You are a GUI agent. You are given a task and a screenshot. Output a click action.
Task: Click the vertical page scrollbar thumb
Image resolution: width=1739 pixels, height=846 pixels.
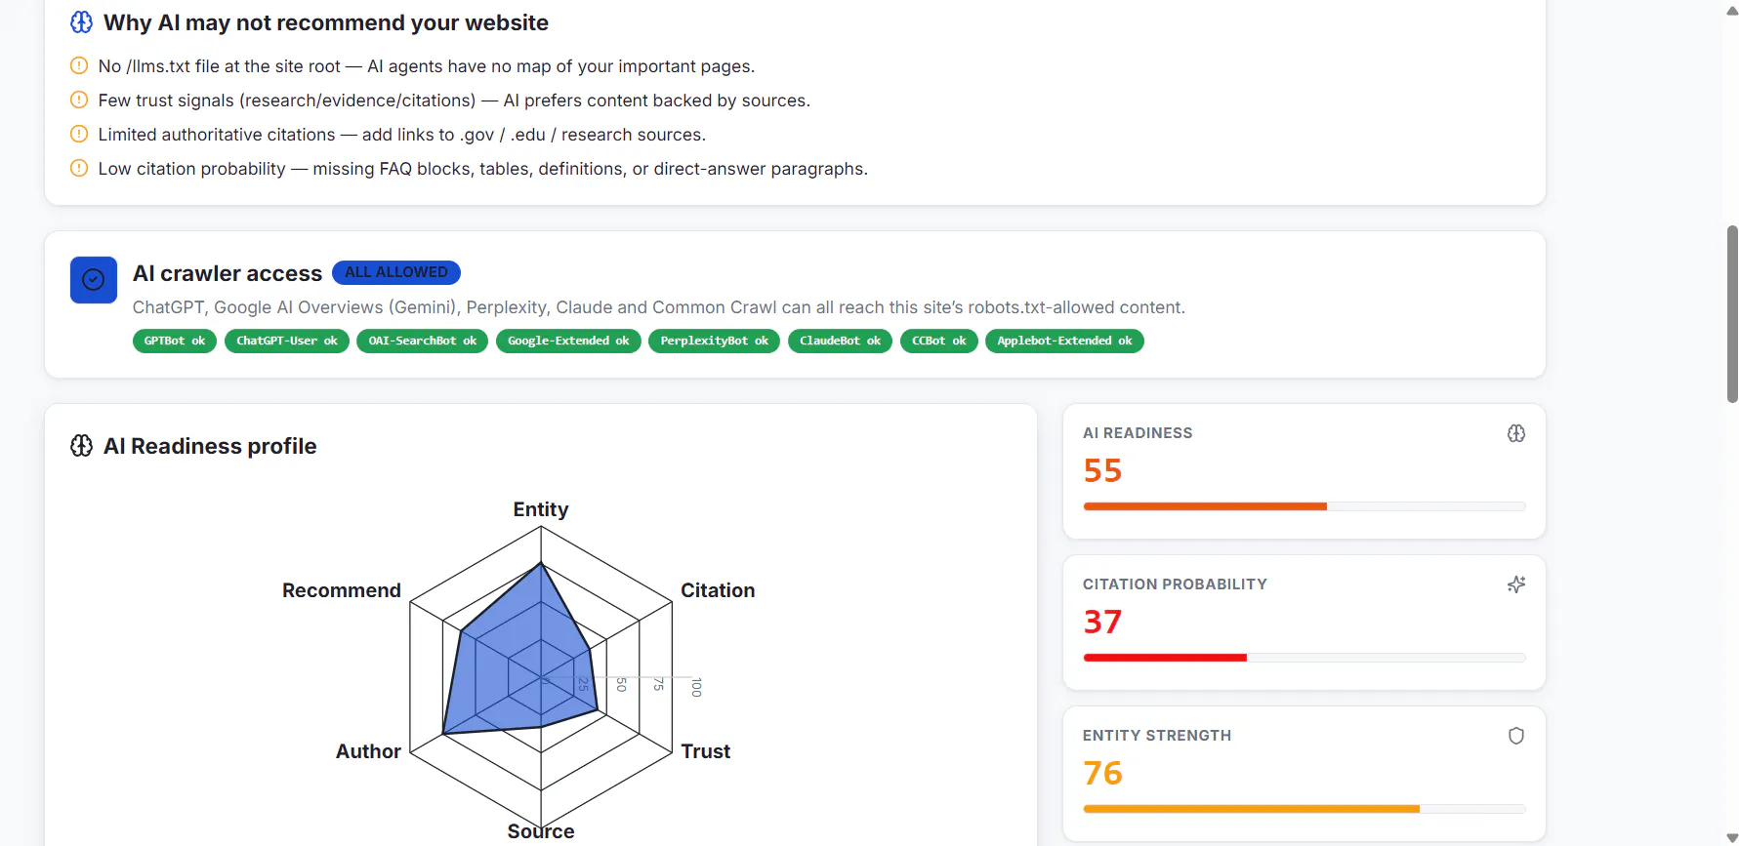(x=1732, y=314)
